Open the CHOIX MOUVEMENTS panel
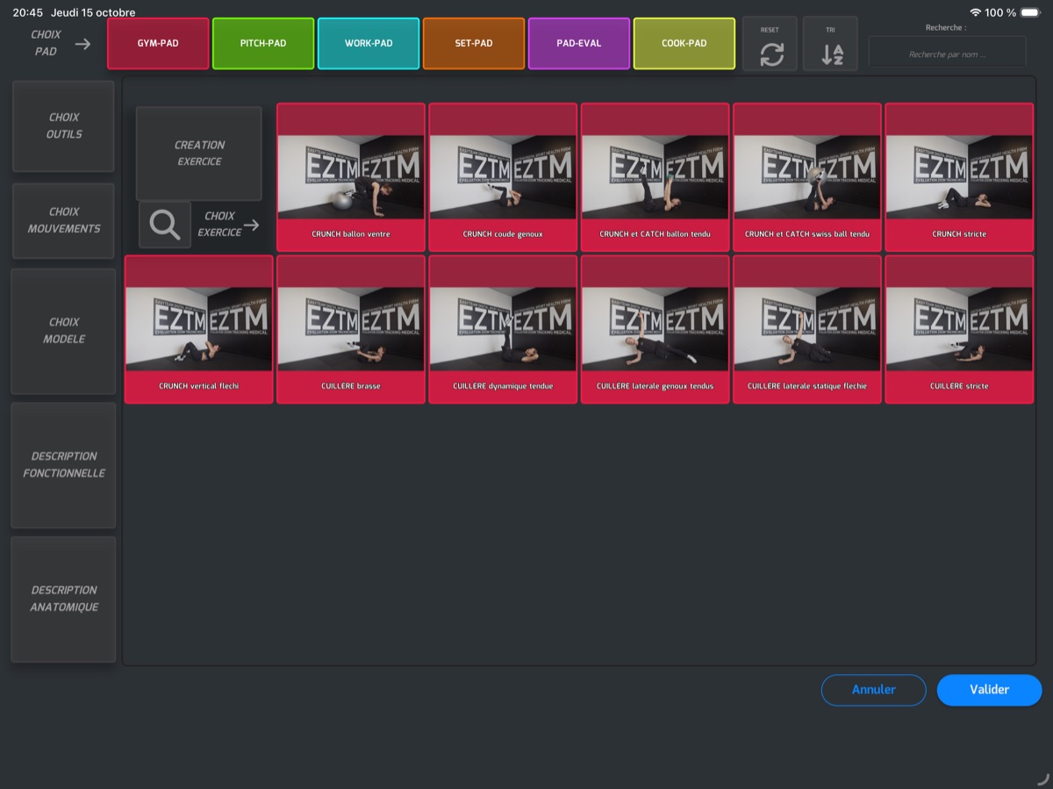The width and height of the screenshot is (1053, 789). point(63,220)
